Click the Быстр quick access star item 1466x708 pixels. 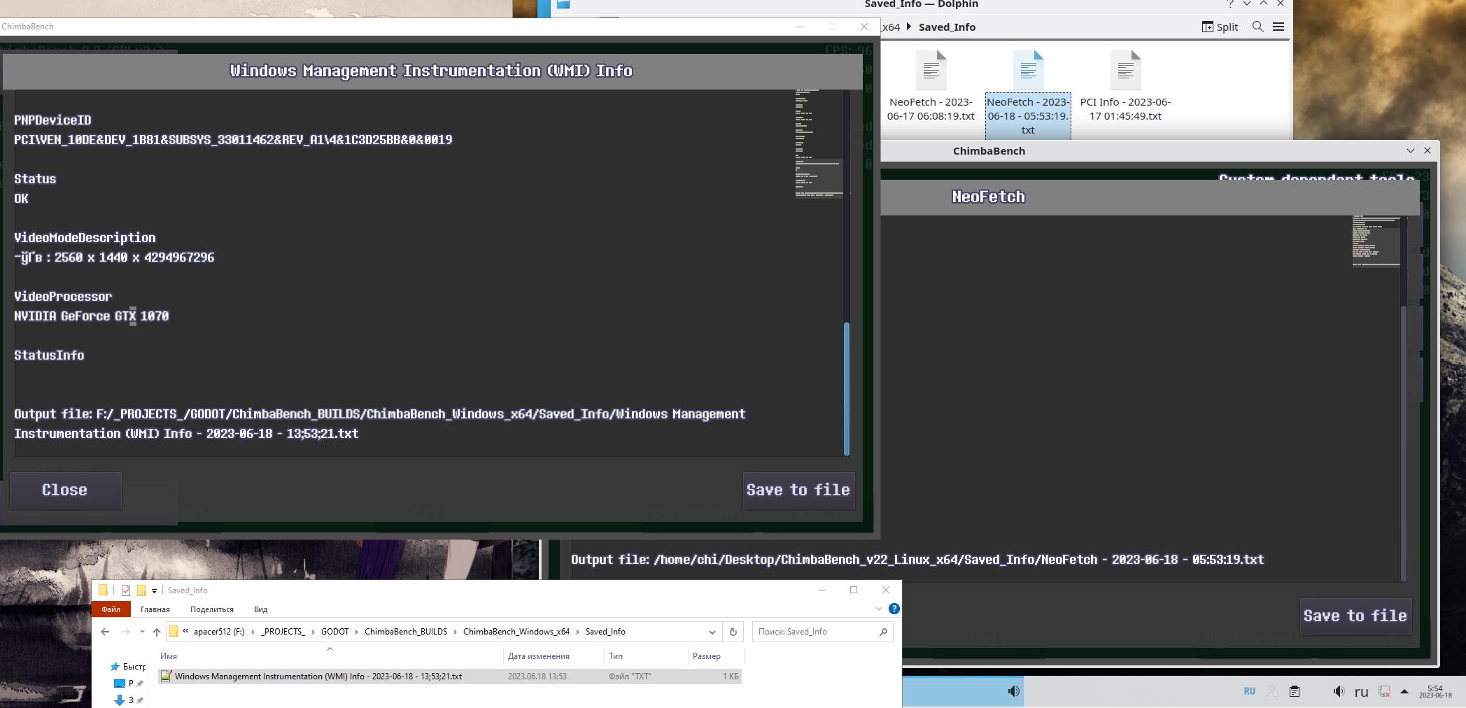128,667
